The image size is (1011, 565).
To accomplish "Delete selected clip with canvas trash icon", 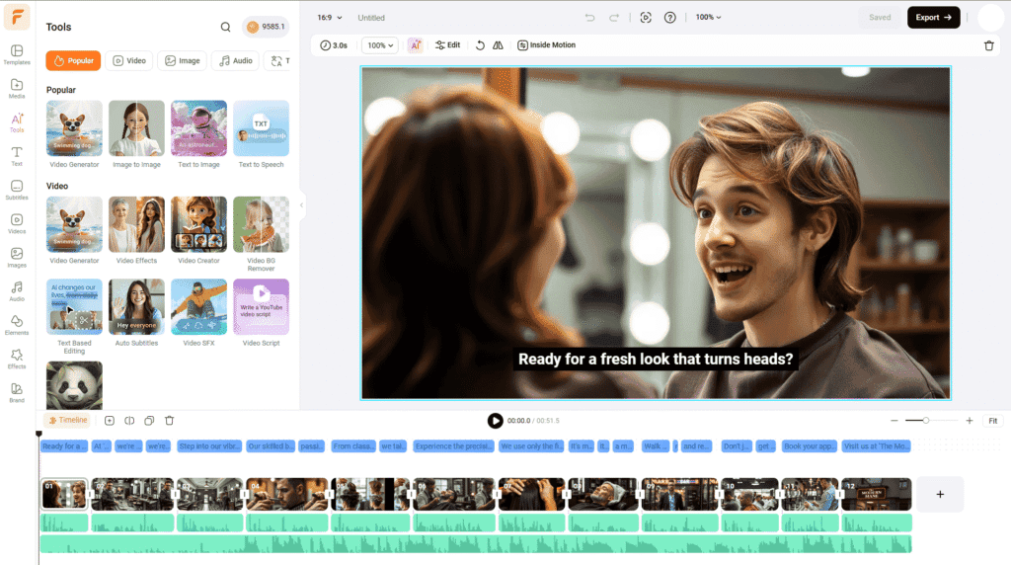I will point(989,45).
